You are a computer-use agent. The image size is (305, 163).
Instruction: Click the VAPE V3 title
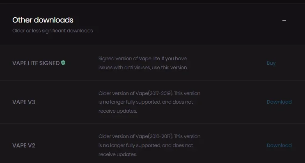point(24,102)
